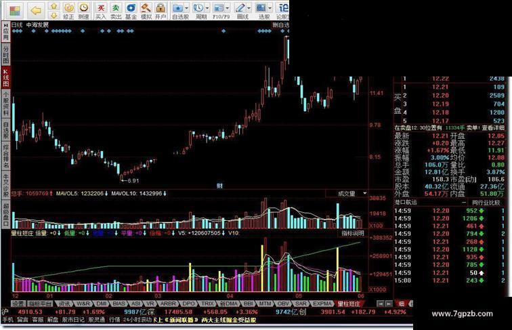The width and height of the screenshot is (512, 330).
Task: Select the 量柱短庄 indicator tab
Action: [349, 304]
